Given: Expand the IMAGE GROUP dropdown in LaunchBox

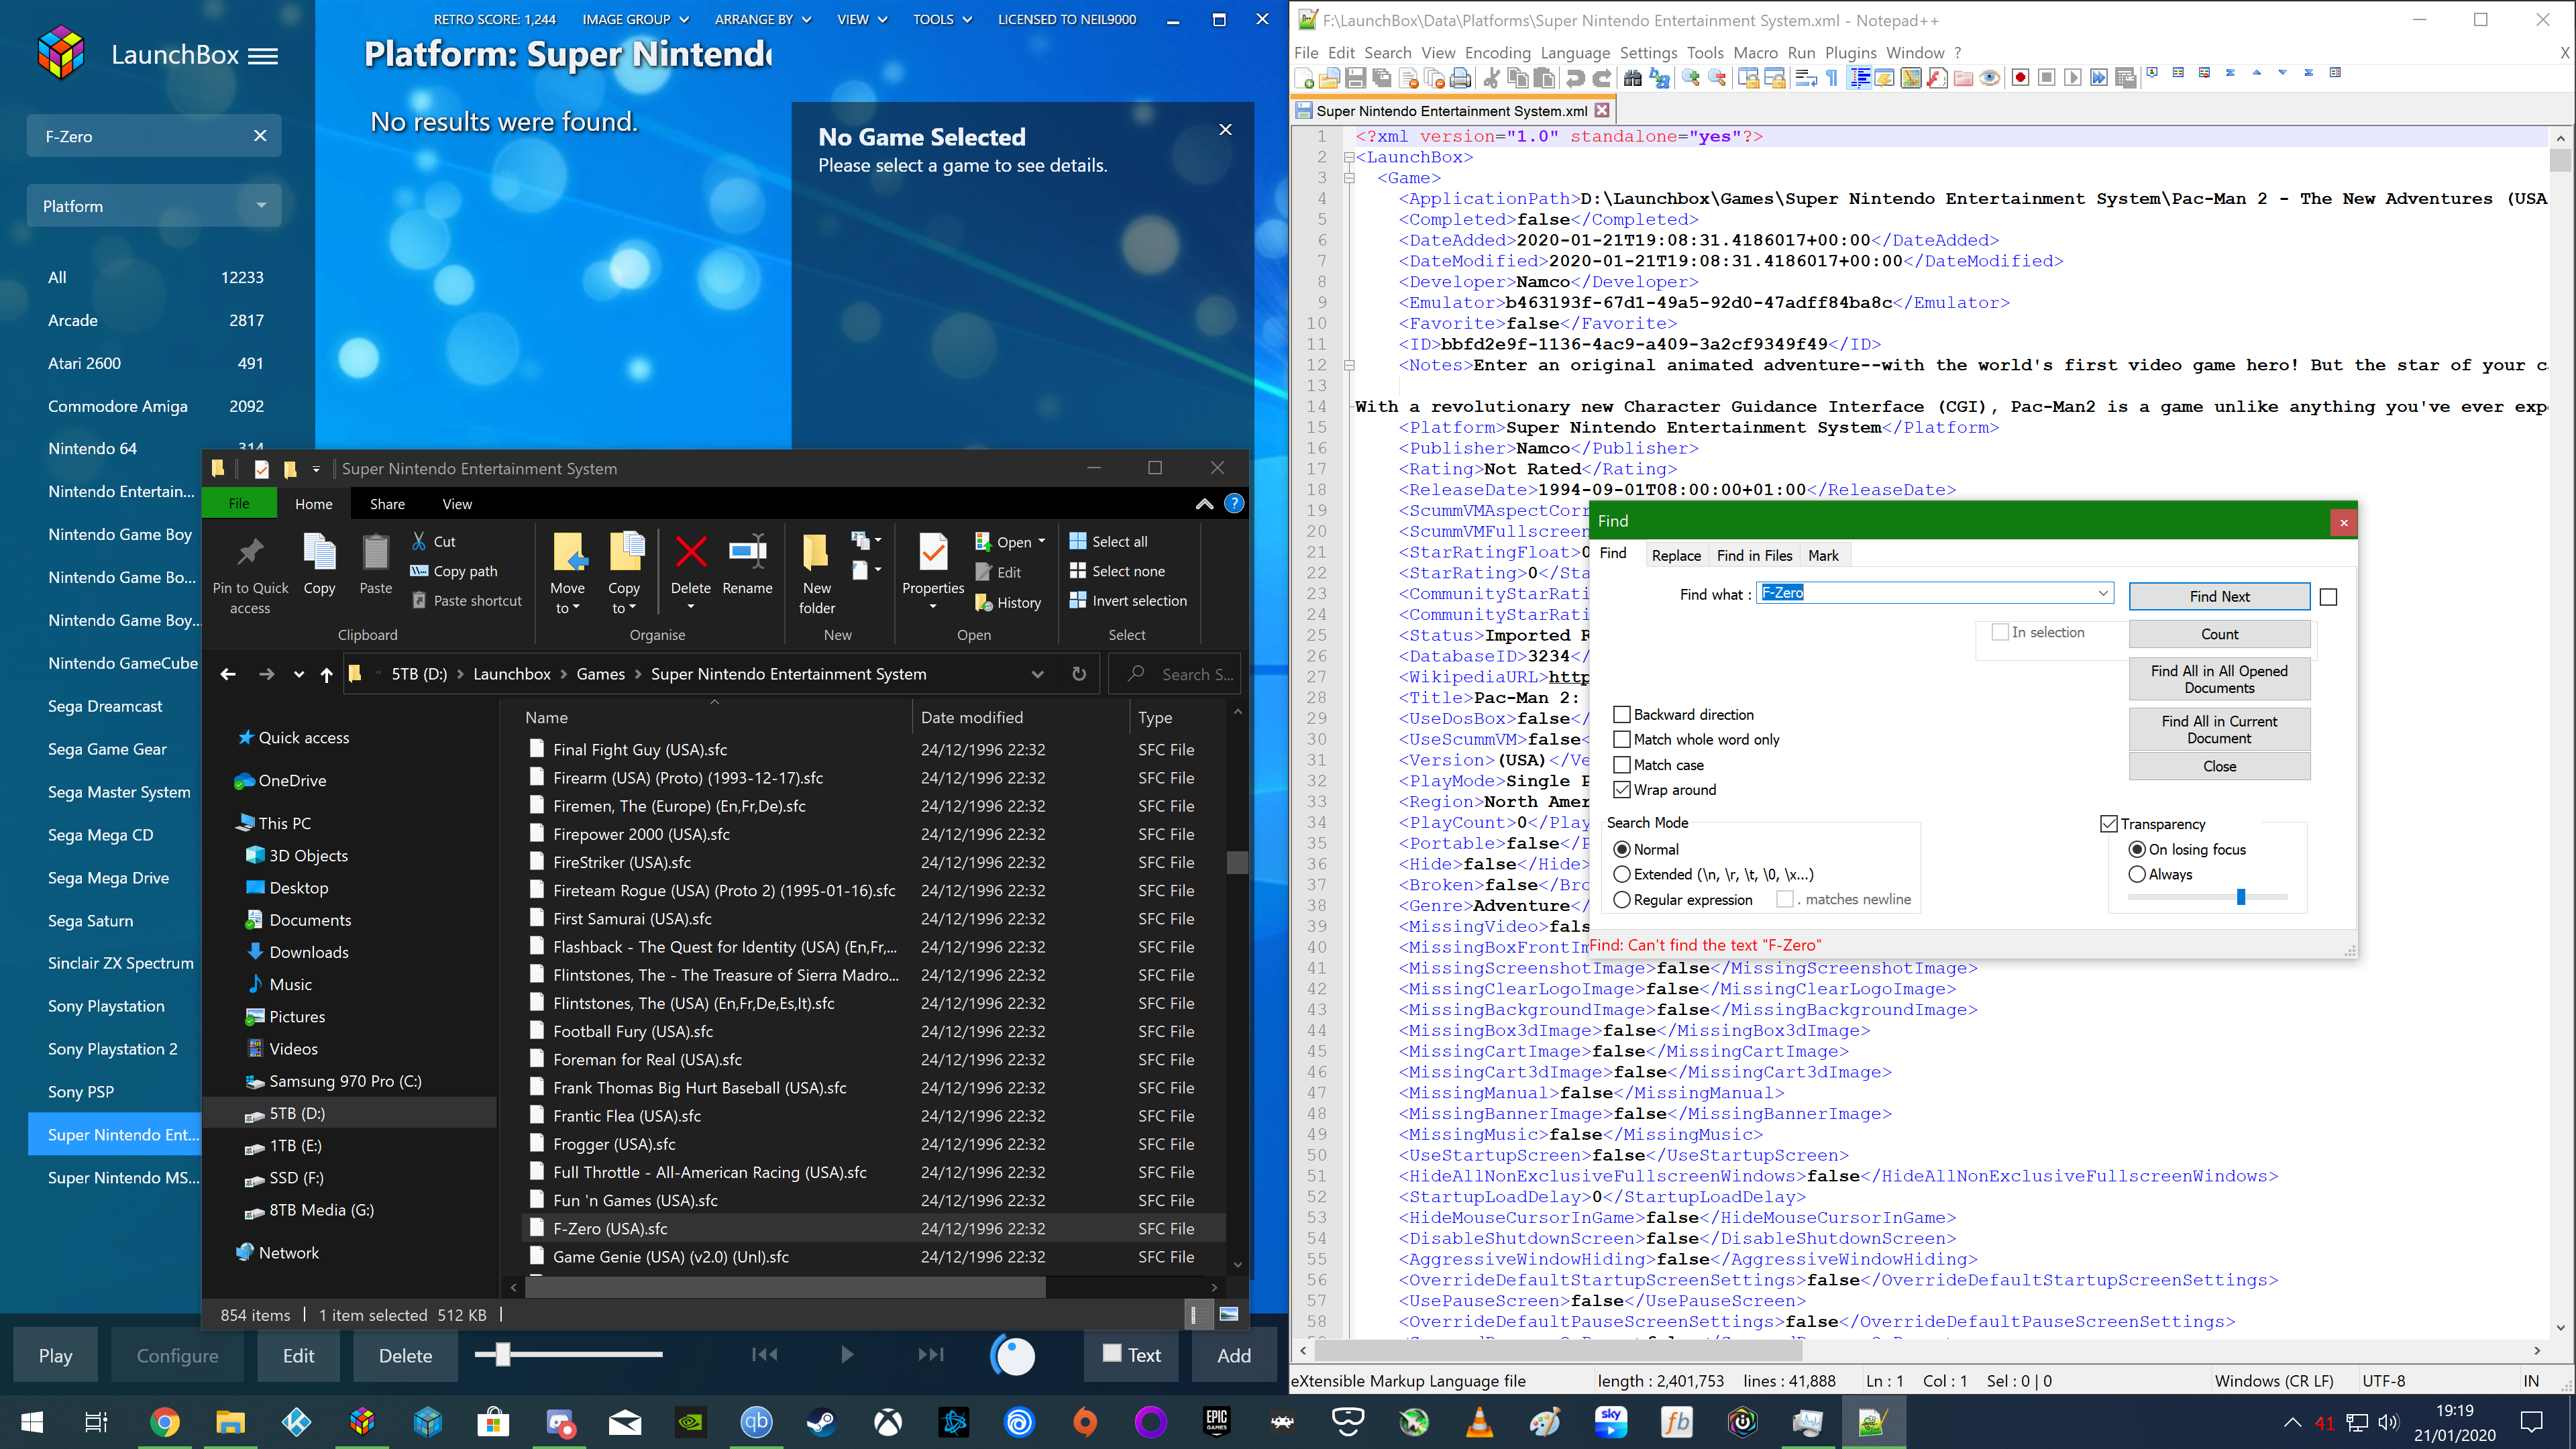Looking at the screenshot, I should click(636, 19).
